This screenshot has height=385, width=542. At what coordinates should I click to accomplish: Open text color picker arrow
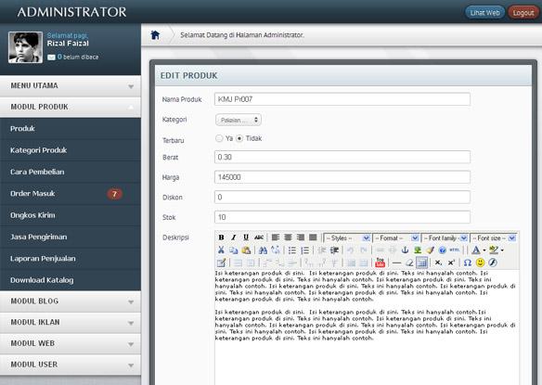point(484,250)
